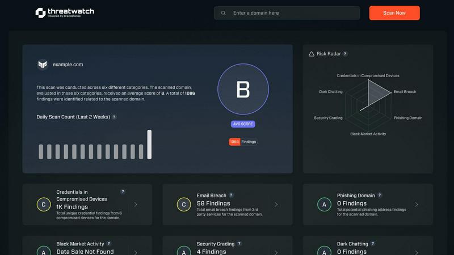Click the Email Breach label on radar chart
Image resolution: width=454 pixels, height=255 pixels.
tap(405, 91)
